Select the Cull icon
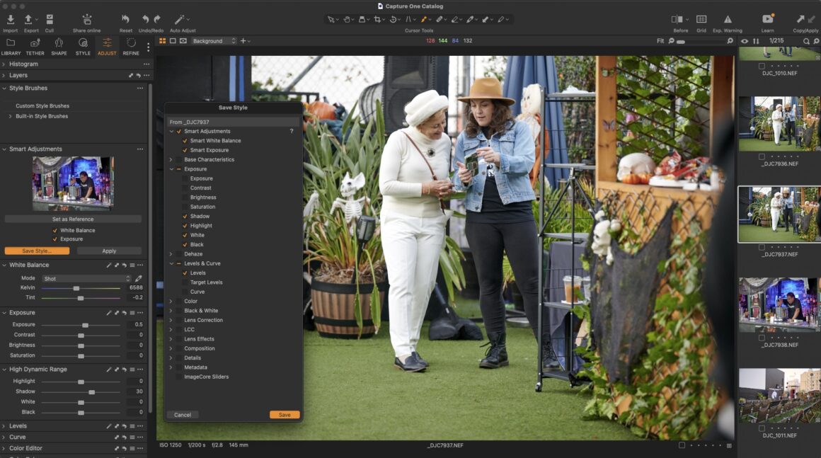This screenshot has width=821, height=458. (x=50, y=20)
